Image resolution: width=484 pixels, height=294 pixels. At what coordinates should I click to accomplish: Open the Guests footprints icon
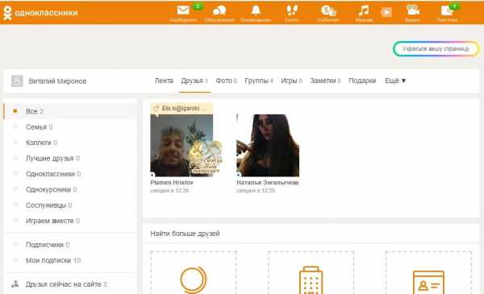(x=291, y=10)
